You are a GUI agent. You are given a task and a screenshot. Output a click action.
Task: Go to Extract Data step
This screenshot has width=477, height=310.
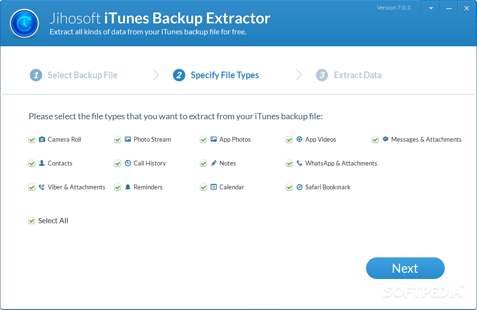point(358,75)
